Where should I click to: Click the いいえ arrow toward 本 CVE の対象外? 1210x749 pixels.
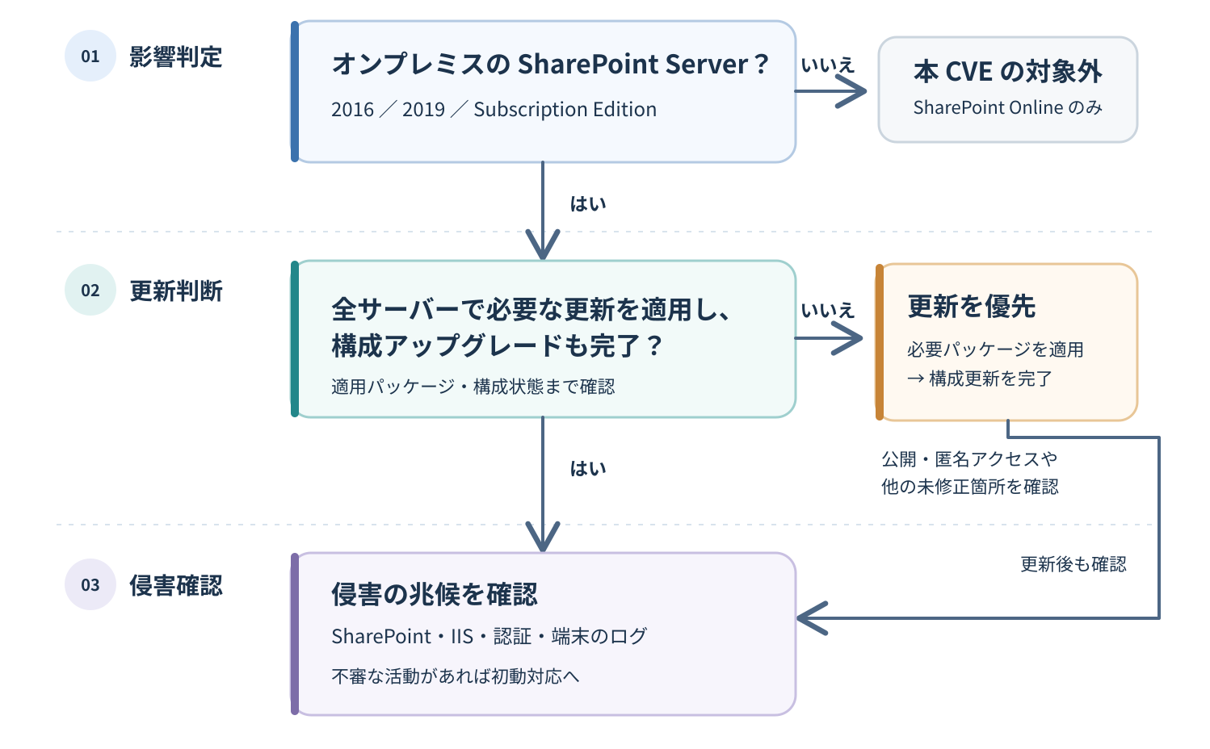coord(831,91)
